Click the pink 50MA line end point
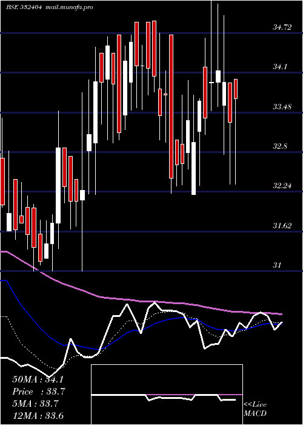This screenshot has height=425, width=303. [x=282, y=314]
